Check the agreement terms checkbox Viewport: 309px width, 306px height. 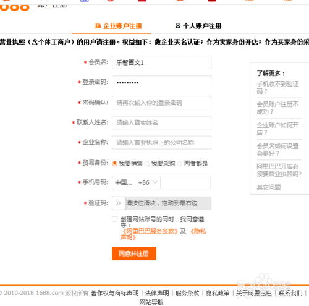point(114,219)
